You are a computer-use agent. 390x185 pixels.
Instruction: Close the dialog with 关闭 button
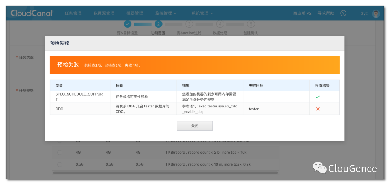pyautogui.click(x=195, y=125)
